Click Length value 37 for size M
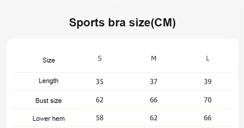 pos(154,82)
